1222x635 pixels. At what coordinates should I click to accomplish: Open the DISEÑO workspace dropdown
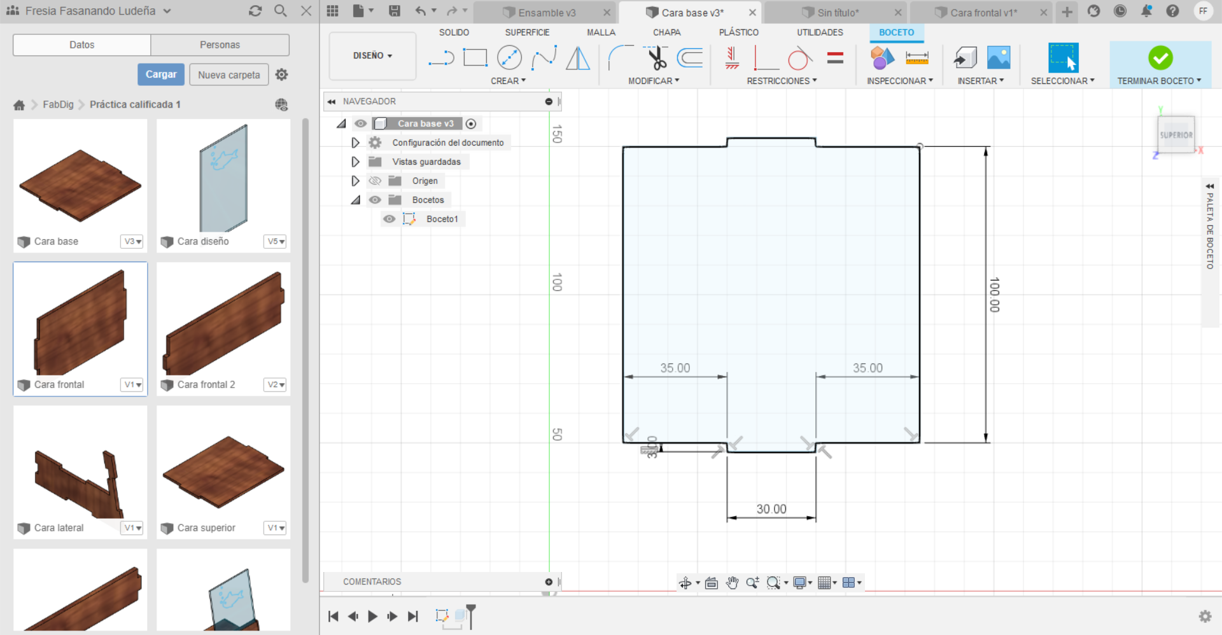pyautogui.click(x=372, y=56)
